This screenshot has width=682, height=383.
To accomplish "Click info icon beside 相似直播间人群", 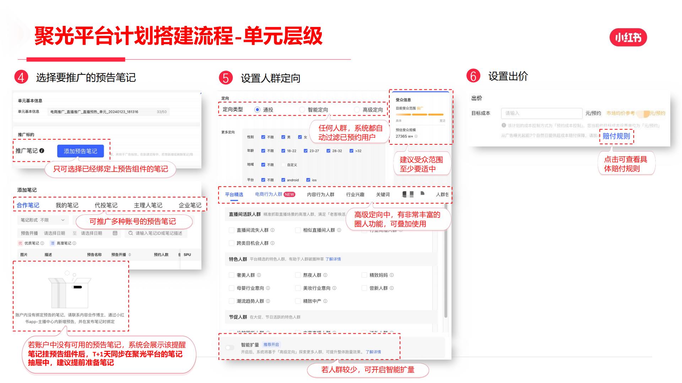I will (x=339, y=230).
